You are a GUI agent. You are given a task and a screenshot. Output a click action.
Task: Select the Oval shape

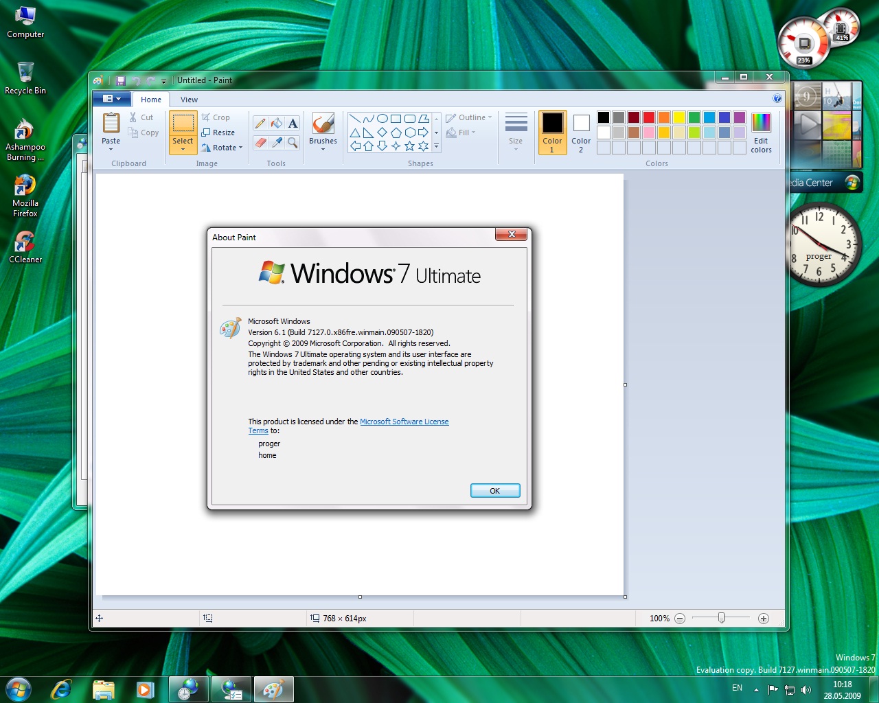(x=383, y=119)
